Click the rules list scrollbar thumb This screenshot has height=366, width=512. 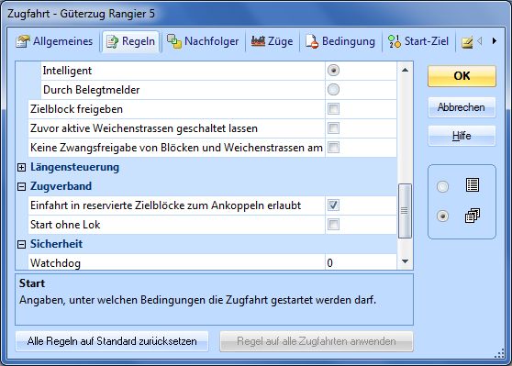click(x=405, y=211)
